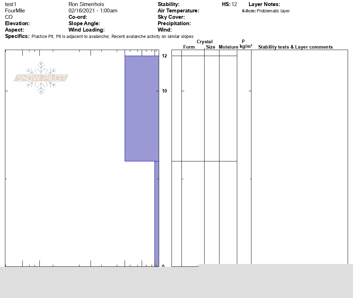Screen dimensions: 353x298
Task: Click the Size column header
Action: [211, 47]
